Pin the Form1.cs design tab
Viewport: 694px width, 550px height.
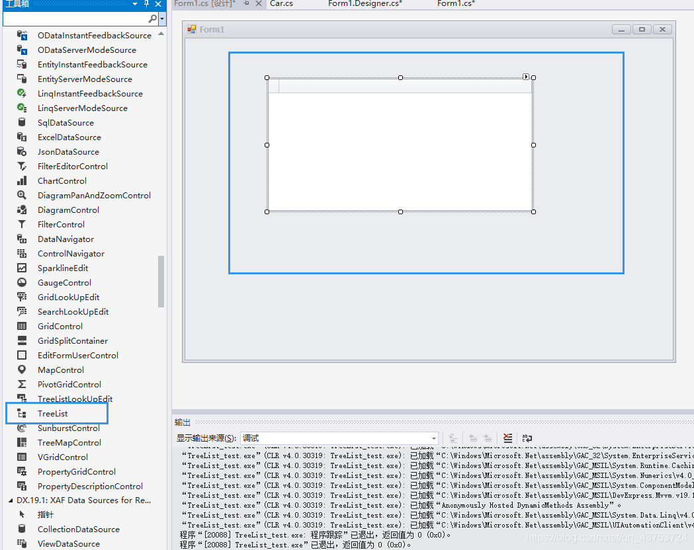(247, 3)
